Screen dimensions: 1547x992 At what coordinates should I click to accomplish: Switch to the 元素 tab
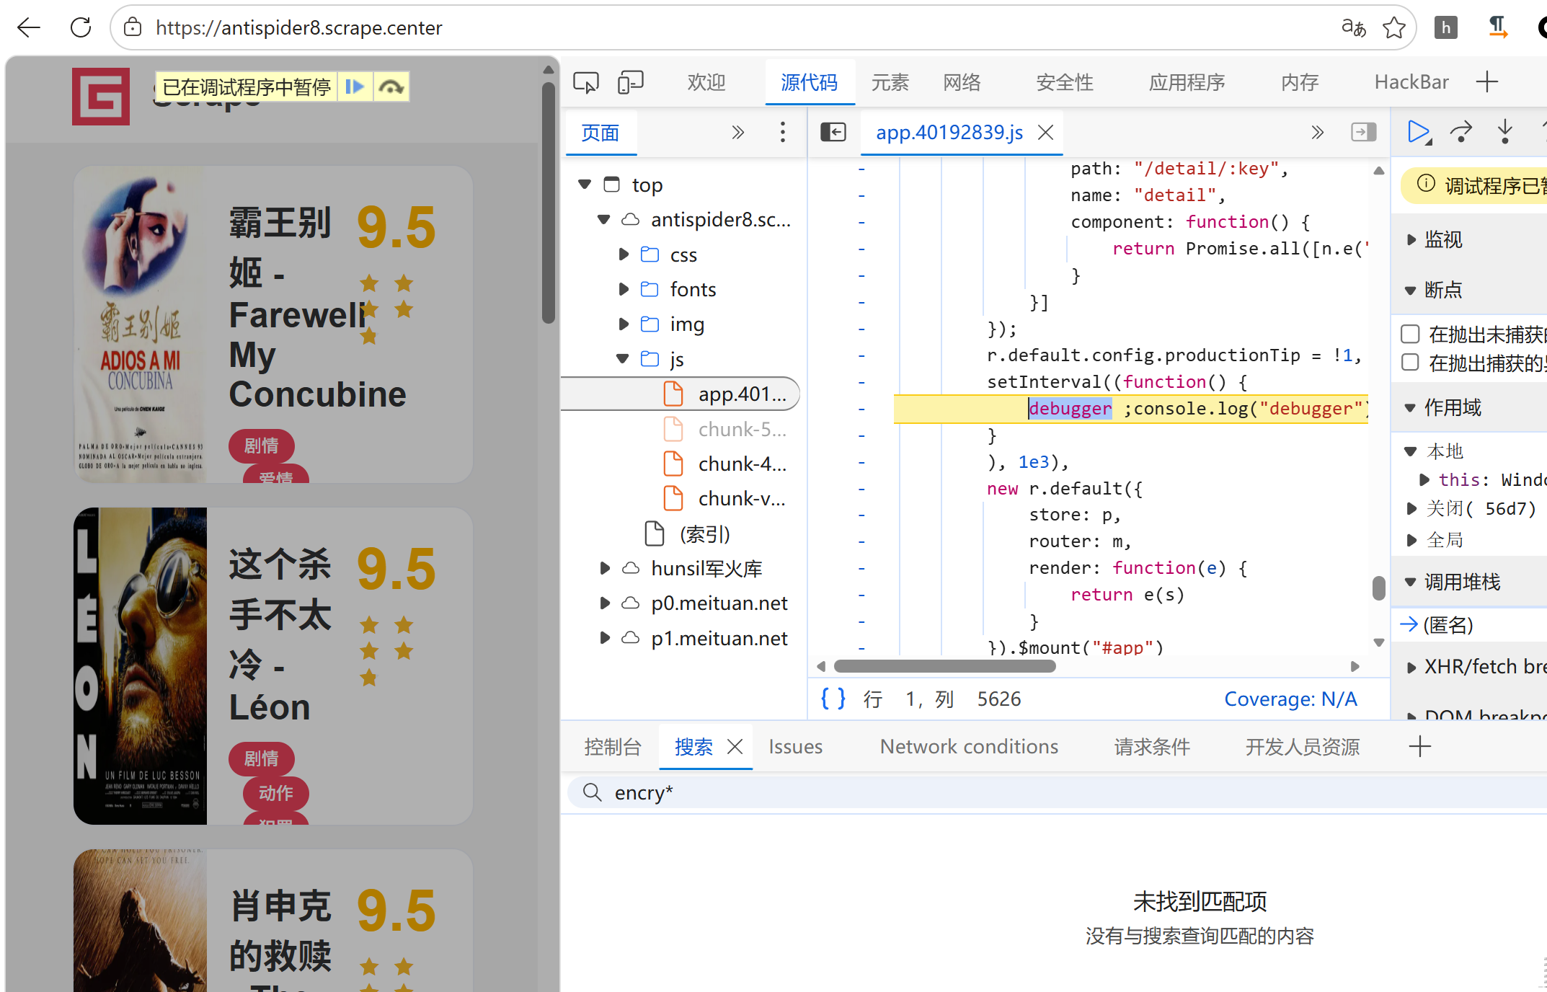coord(890,82)
